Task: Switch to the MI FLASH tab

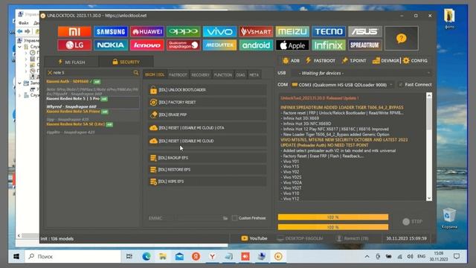Action: coord(71,62)
